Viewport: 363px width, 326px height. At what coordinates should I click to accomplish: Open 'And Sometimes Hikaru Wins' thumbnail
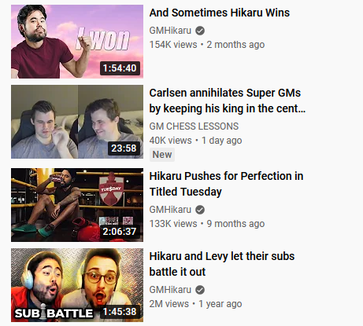(x=77, y=42)
